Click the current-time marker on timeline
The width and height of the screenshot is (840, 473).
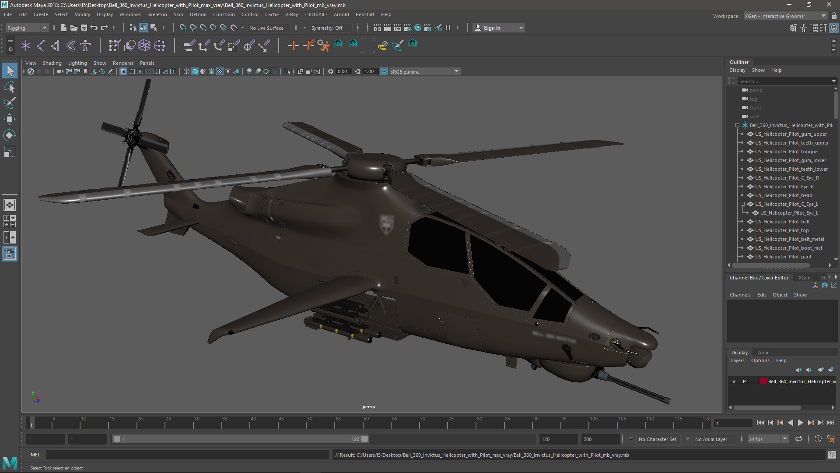coord(31,423)
